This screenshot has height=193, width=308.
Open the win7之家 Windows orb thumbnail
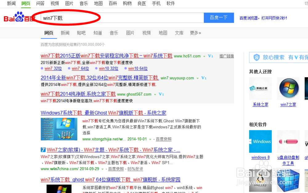click(288, 88)
